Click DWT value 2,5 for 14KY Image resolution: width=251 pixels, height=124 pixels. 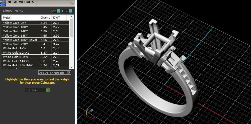click(55, 31)
